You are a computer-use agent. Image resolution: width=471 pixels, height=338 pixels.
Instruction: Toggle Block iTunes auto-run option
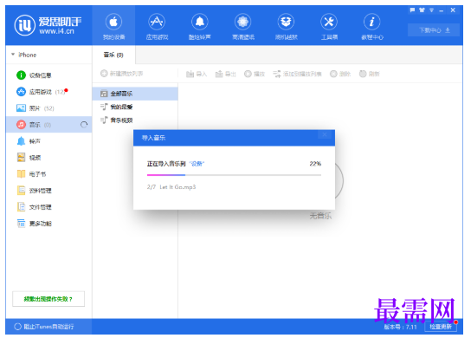44,327
